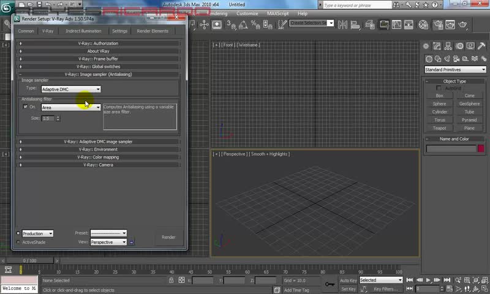Click the Edit Named Selection Sets icon
The height and width of the screenshot is (294, 490).
[282, 24]
